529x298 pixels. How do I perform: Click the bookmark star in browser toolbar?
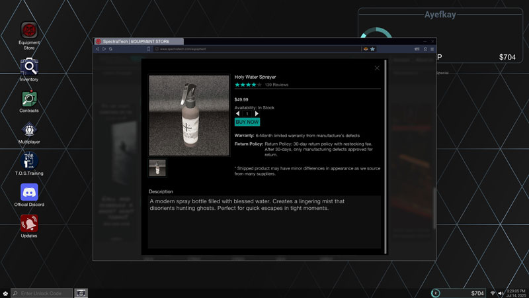[x=372, y=49]
